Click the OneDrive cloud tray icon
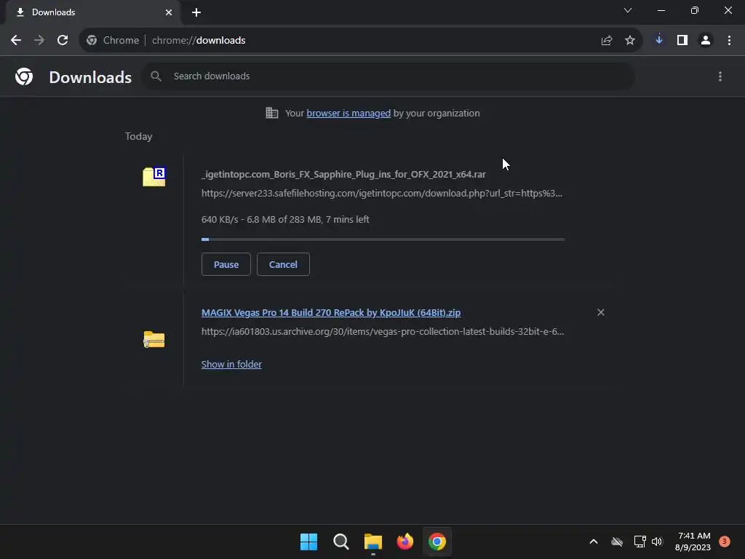745x559 pixels. tap(617, 542)
